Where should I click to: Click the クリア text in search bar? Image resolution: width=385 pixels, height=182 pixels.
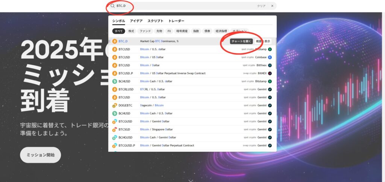(x=261, y=6)
